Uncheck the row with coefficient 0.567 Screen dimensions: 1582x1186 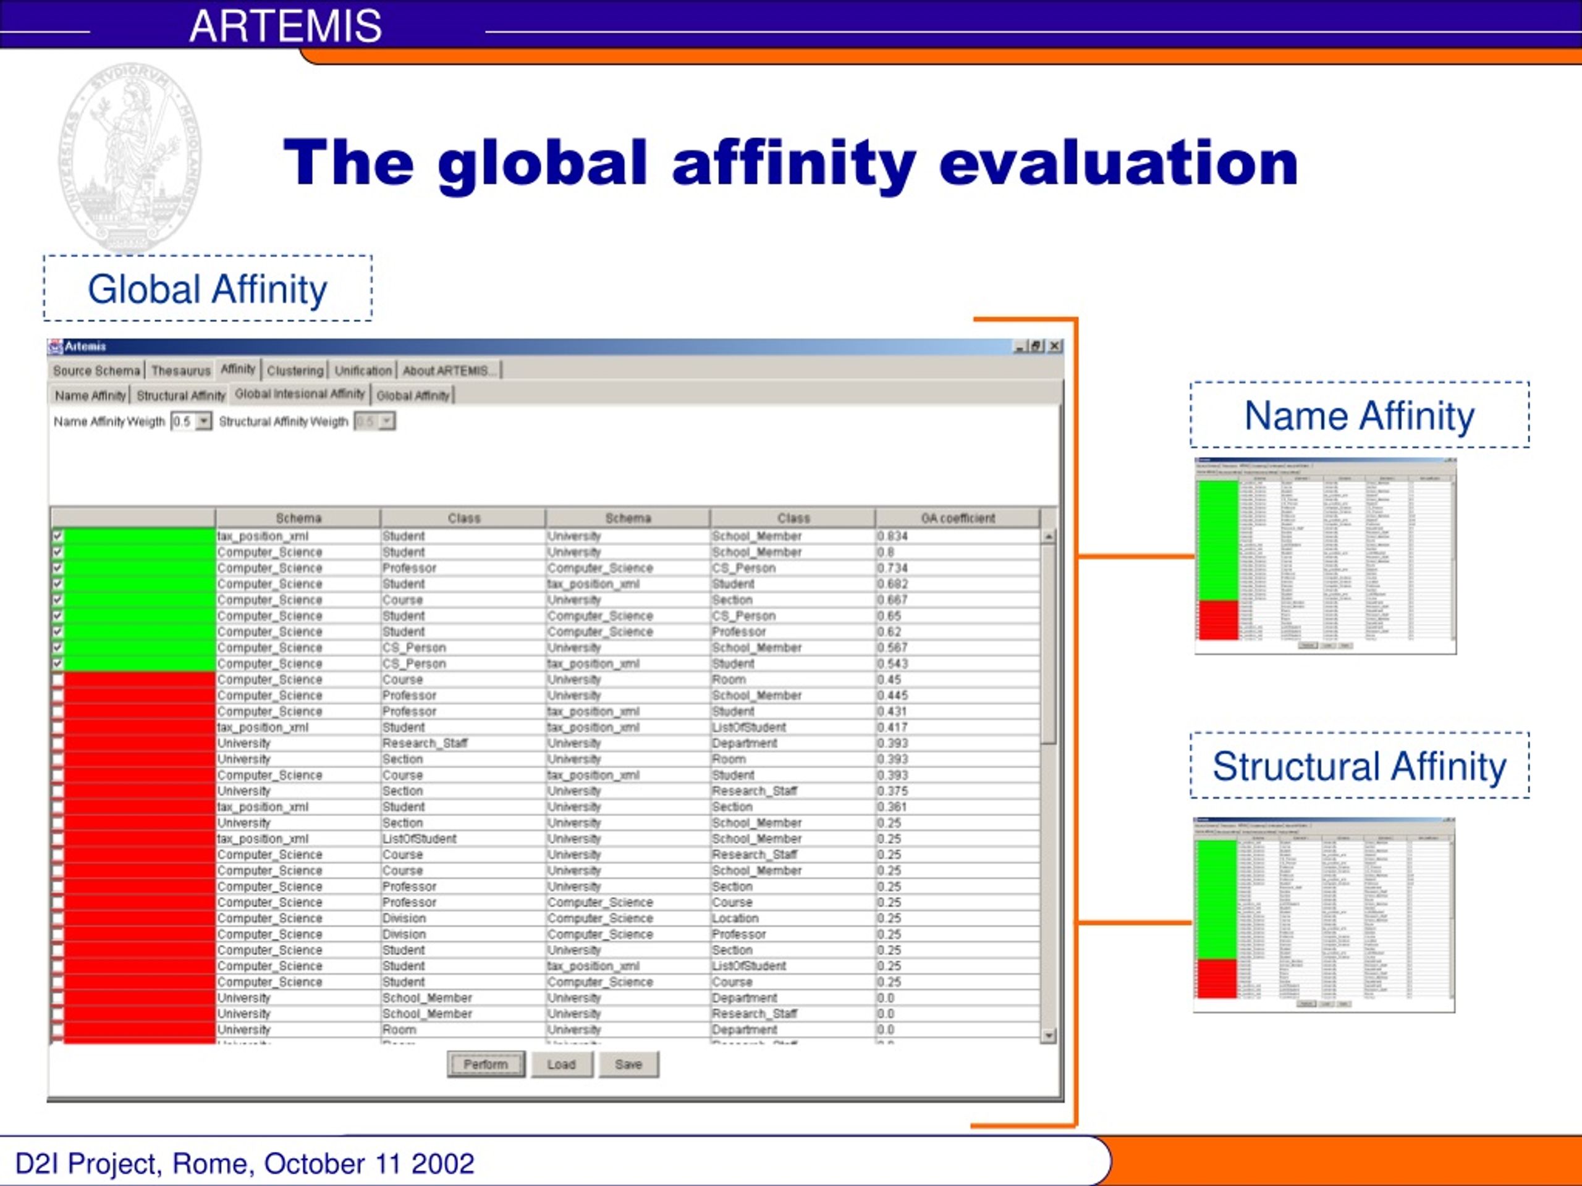pos(58,648)
